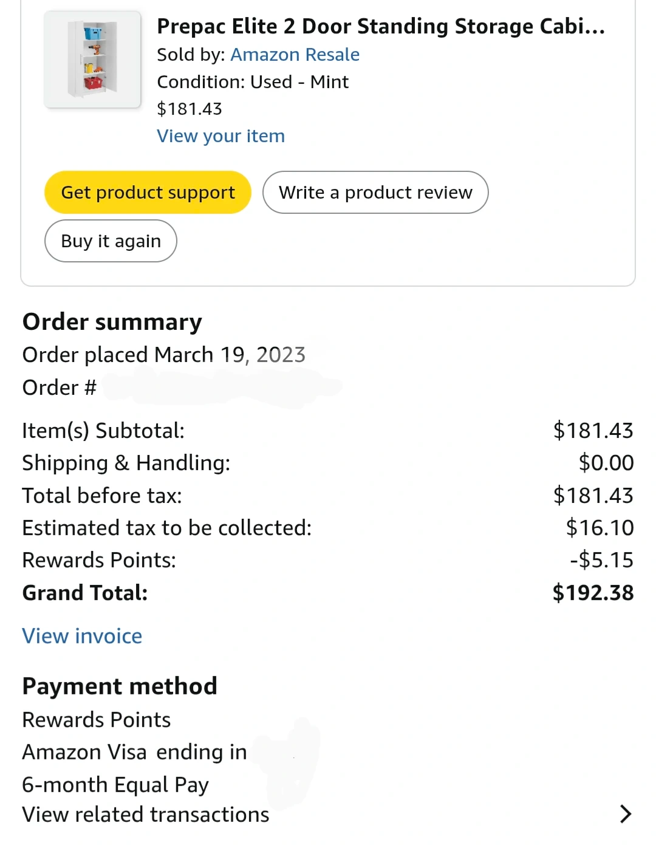Open the Amazon Resale seller link
The image size is (656, 845).
pos(295,55)
